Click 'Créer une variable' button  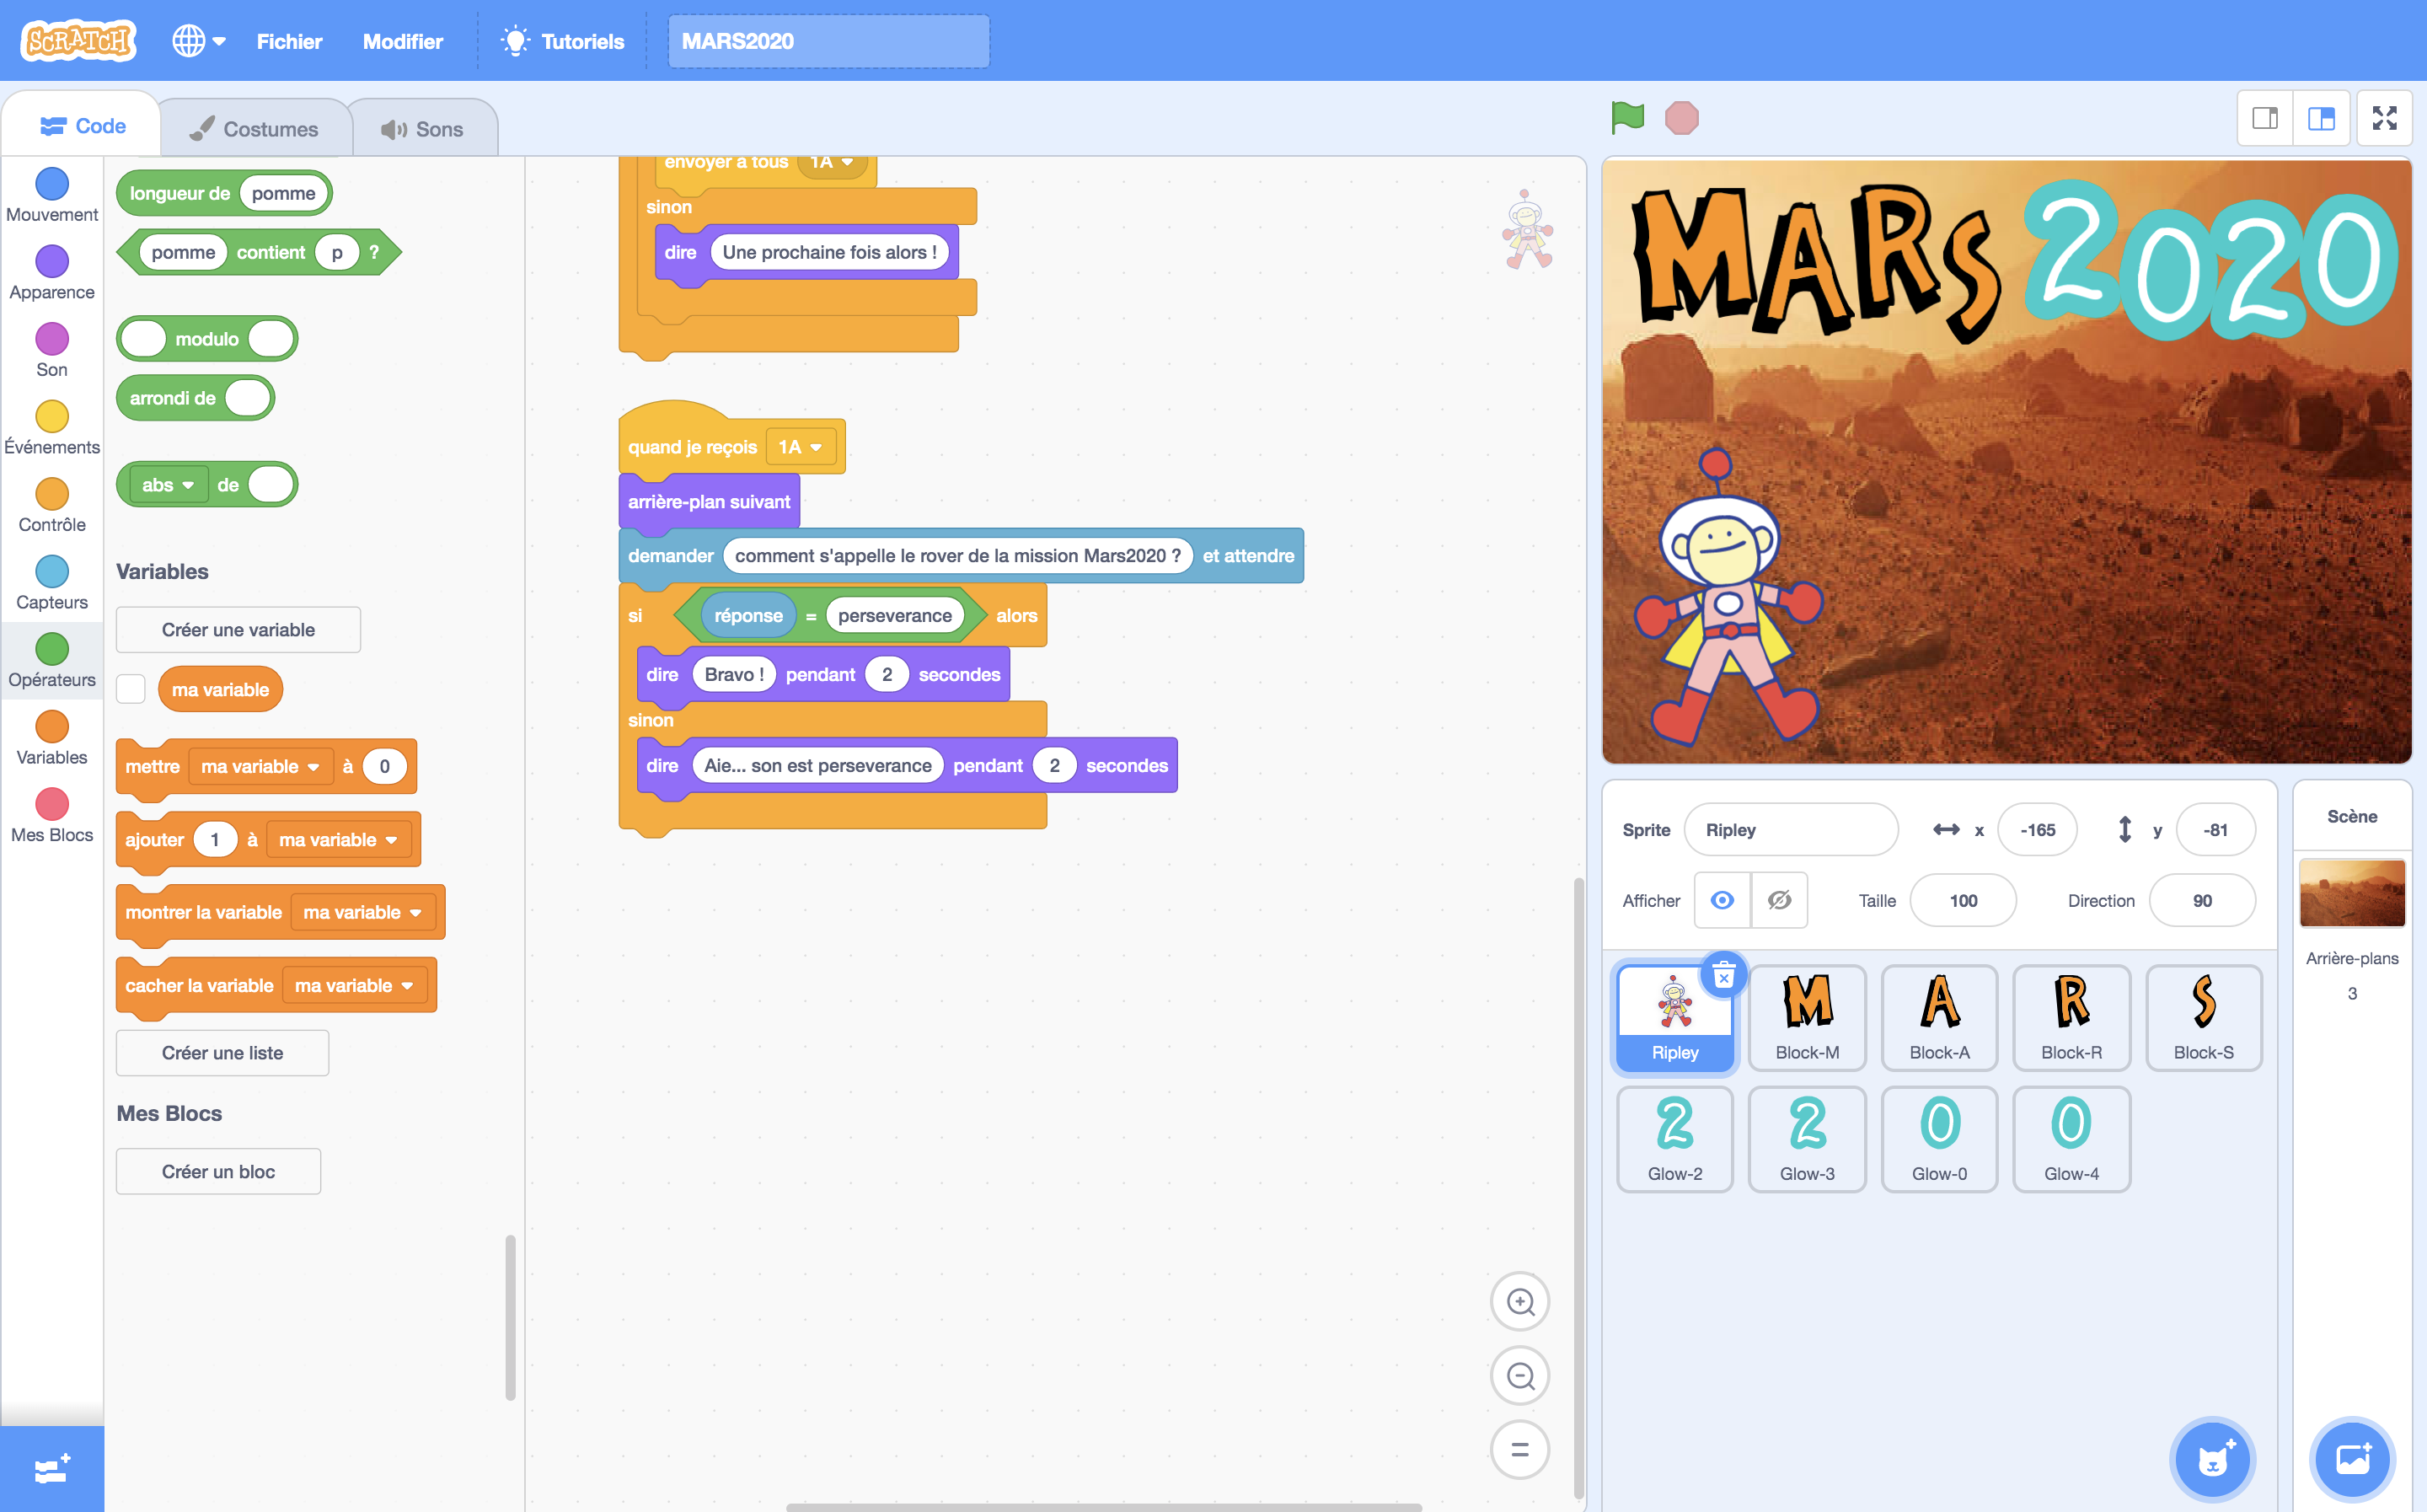pos(238,630)
